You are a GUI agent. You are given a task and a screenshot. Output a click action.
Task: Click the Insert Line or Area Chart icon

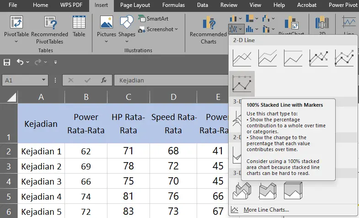pyautogui.click(x=233, y=29)
